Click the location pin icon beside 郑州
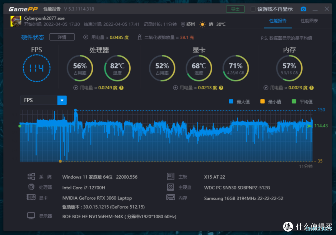The image size is (336, 235). pyautogui.click(x=183, y=24)
